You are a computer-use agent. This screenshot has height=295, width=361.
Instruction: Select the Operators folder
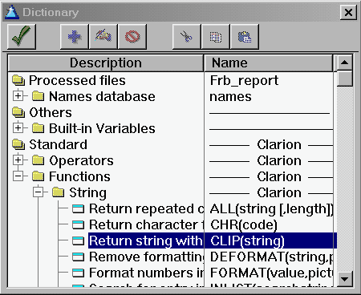(x=81, y=160)
